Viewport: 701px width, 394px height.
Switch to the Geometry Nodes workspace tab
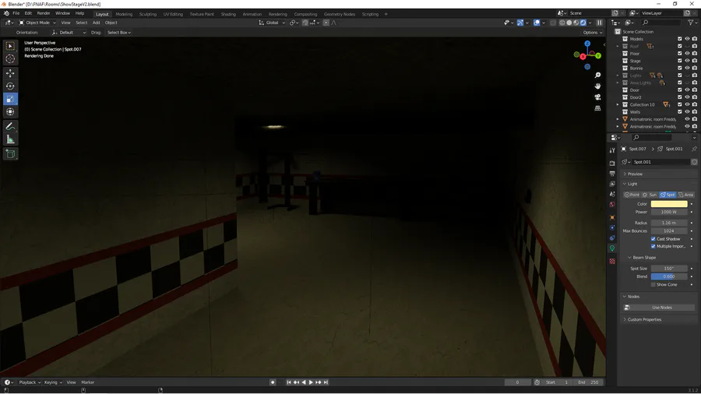click(x=340, y=14)
